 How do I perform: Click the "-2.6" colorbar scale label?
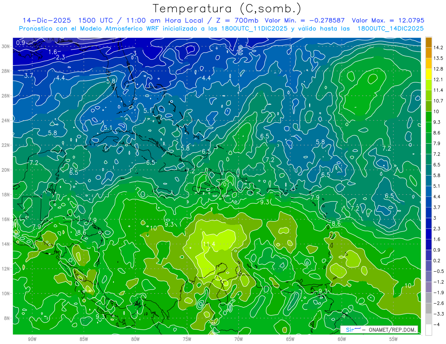(x=439, y=303)
